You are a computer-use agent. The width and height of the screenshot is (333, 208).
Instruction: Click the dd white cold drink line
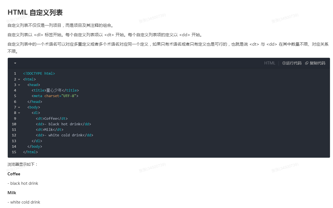(64, 135)
